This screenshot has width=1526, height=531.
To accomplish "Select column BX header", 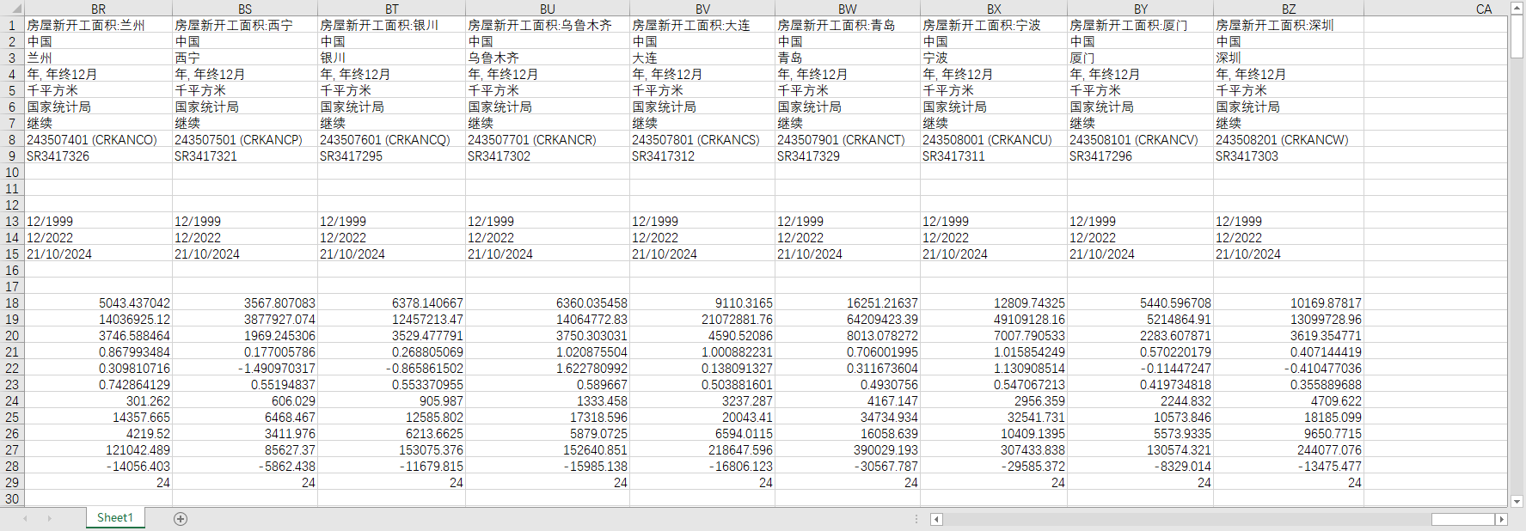I will (x=994, y=9).
